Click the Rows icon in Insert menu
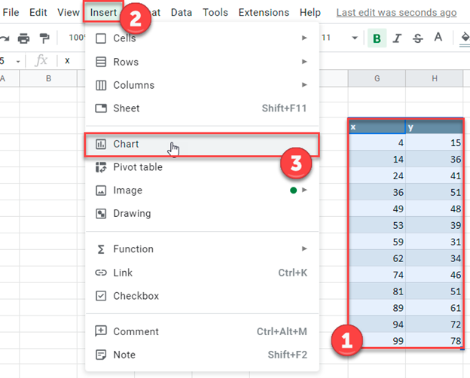The image size is (470, 378). pyautogui.click(x=101, y=62)
